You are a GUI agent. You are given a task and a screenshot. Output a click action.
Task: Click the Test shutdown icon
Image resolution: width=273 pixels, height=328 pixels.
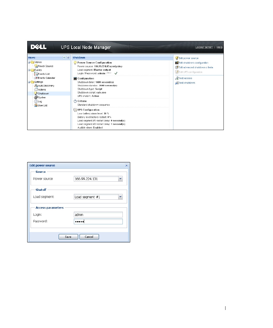point(177,83)
